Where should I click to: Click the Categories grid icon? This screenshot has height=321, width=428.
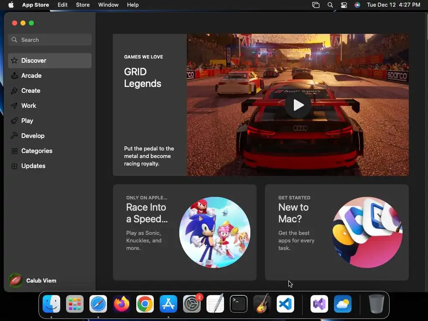[14, 150]
